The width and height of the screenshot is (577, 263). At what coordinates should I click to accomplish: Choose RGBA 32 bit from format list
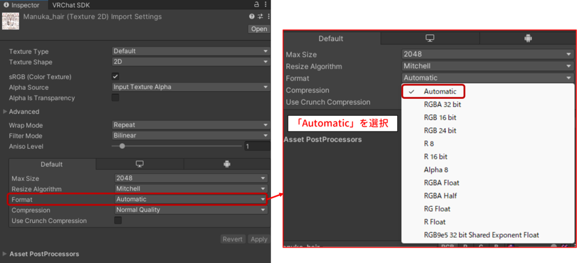point(442,105)
